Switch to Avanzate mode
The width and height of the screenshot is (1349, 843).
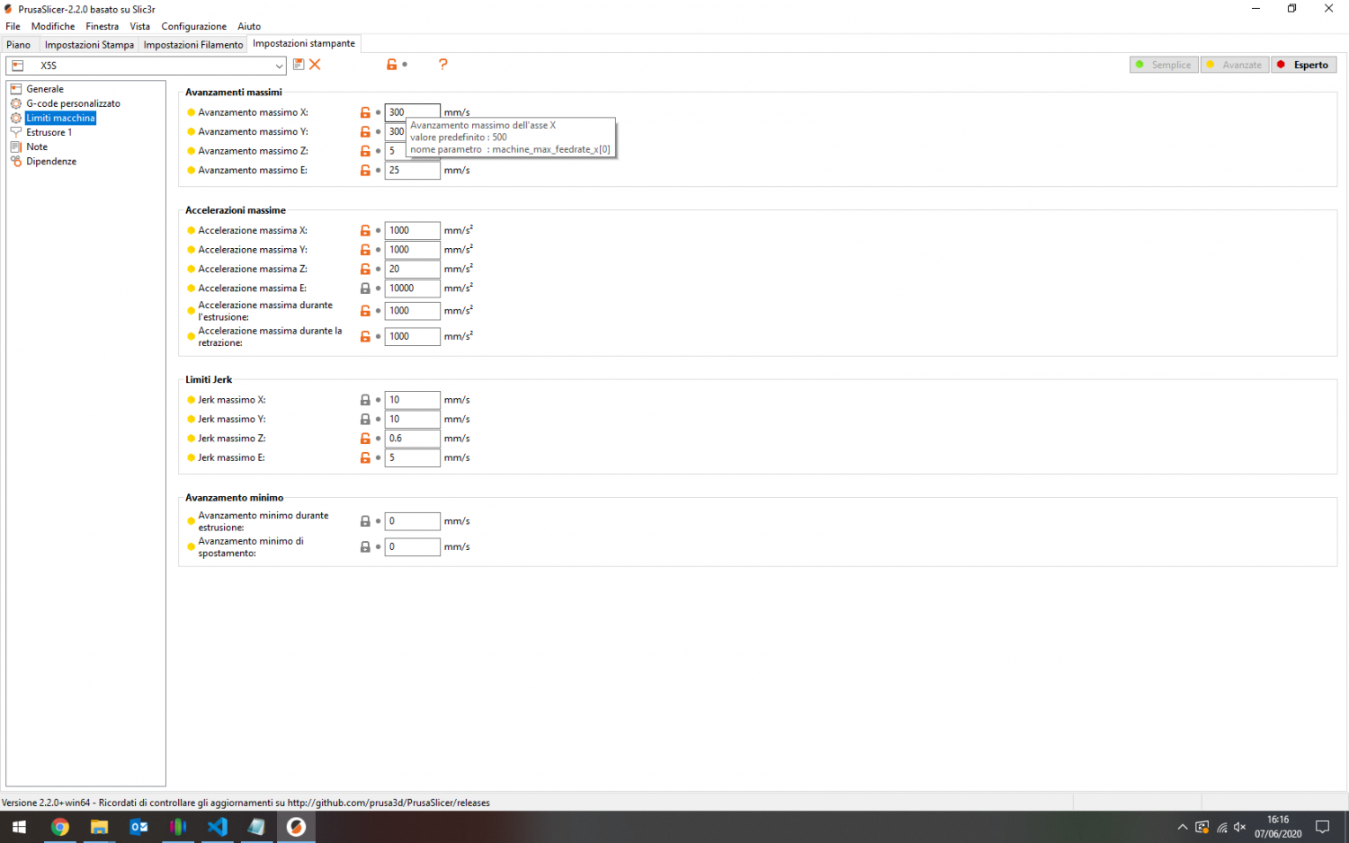coord(1235,65)
